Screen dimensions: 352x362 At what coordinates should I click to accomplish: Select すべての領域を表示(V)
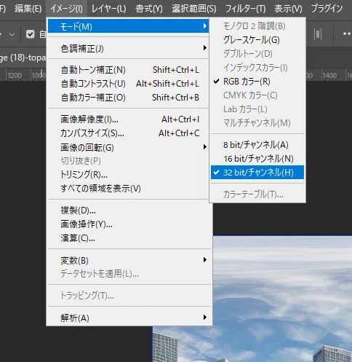(x=128, y=189)
